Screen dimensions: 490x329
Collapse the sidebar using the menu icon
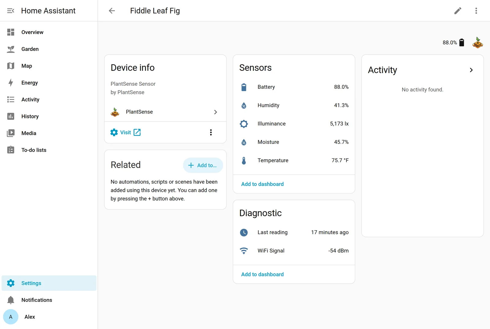11,11
